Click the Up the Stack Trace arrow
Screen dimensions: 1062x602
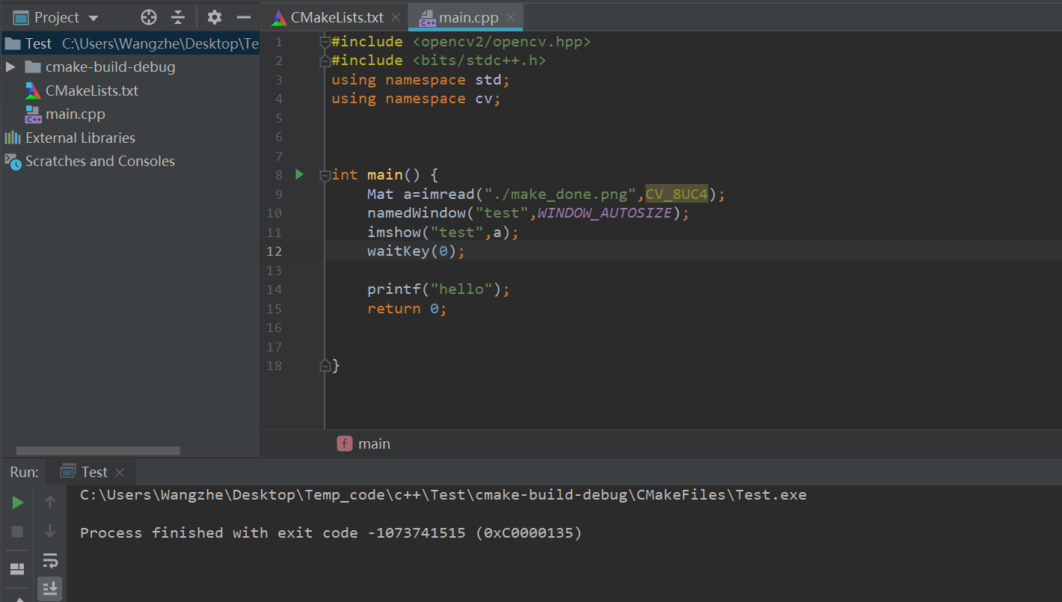[50, 502]
